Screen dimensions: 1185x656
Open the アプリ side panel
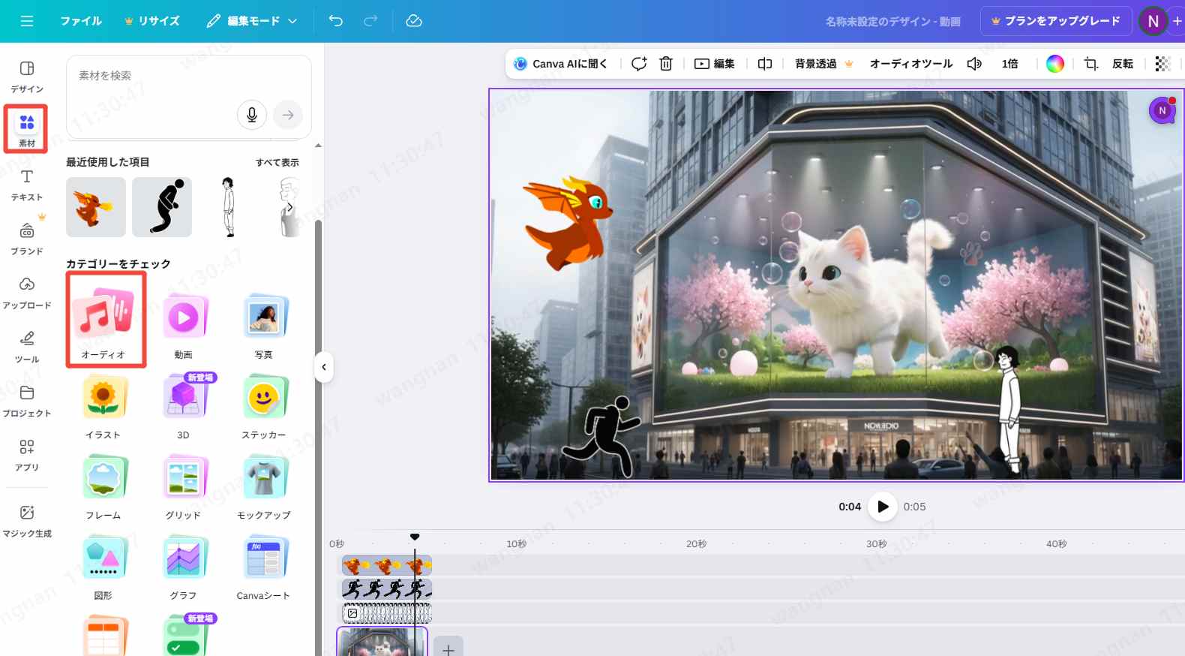pyautogui.click(x=27, y=455)
